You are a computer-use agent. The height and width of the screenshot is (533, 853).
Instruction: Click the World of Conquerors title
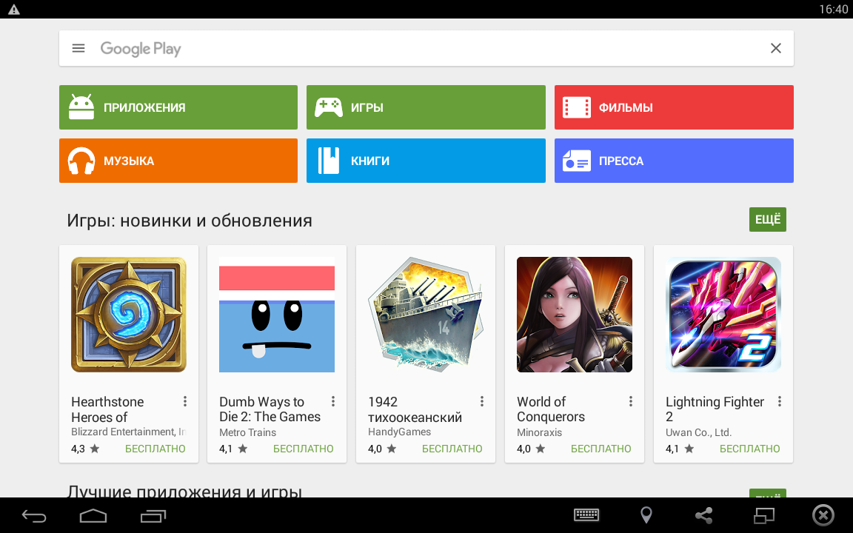point(551,409)
